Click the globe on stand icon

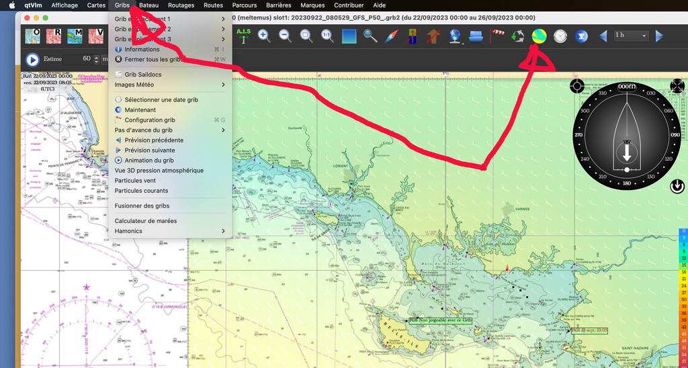pos(454,36)
